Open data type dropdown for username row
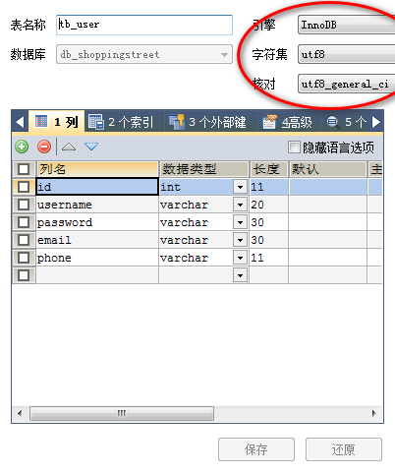This screenshot has height=473, width=395. (240, 205)
